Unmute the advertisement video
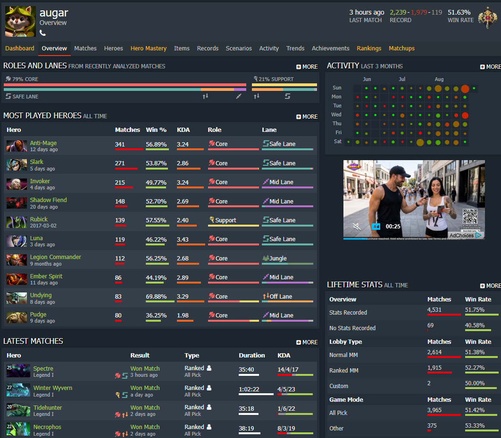This screenshot has width=501, height=438. tap(357, 227)
